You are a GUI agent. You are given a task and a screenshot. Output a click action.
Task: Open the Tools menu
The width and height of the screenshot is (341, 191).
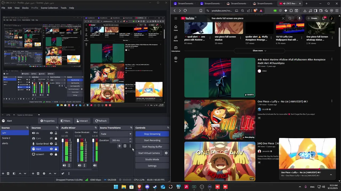[x=63, y=8]
